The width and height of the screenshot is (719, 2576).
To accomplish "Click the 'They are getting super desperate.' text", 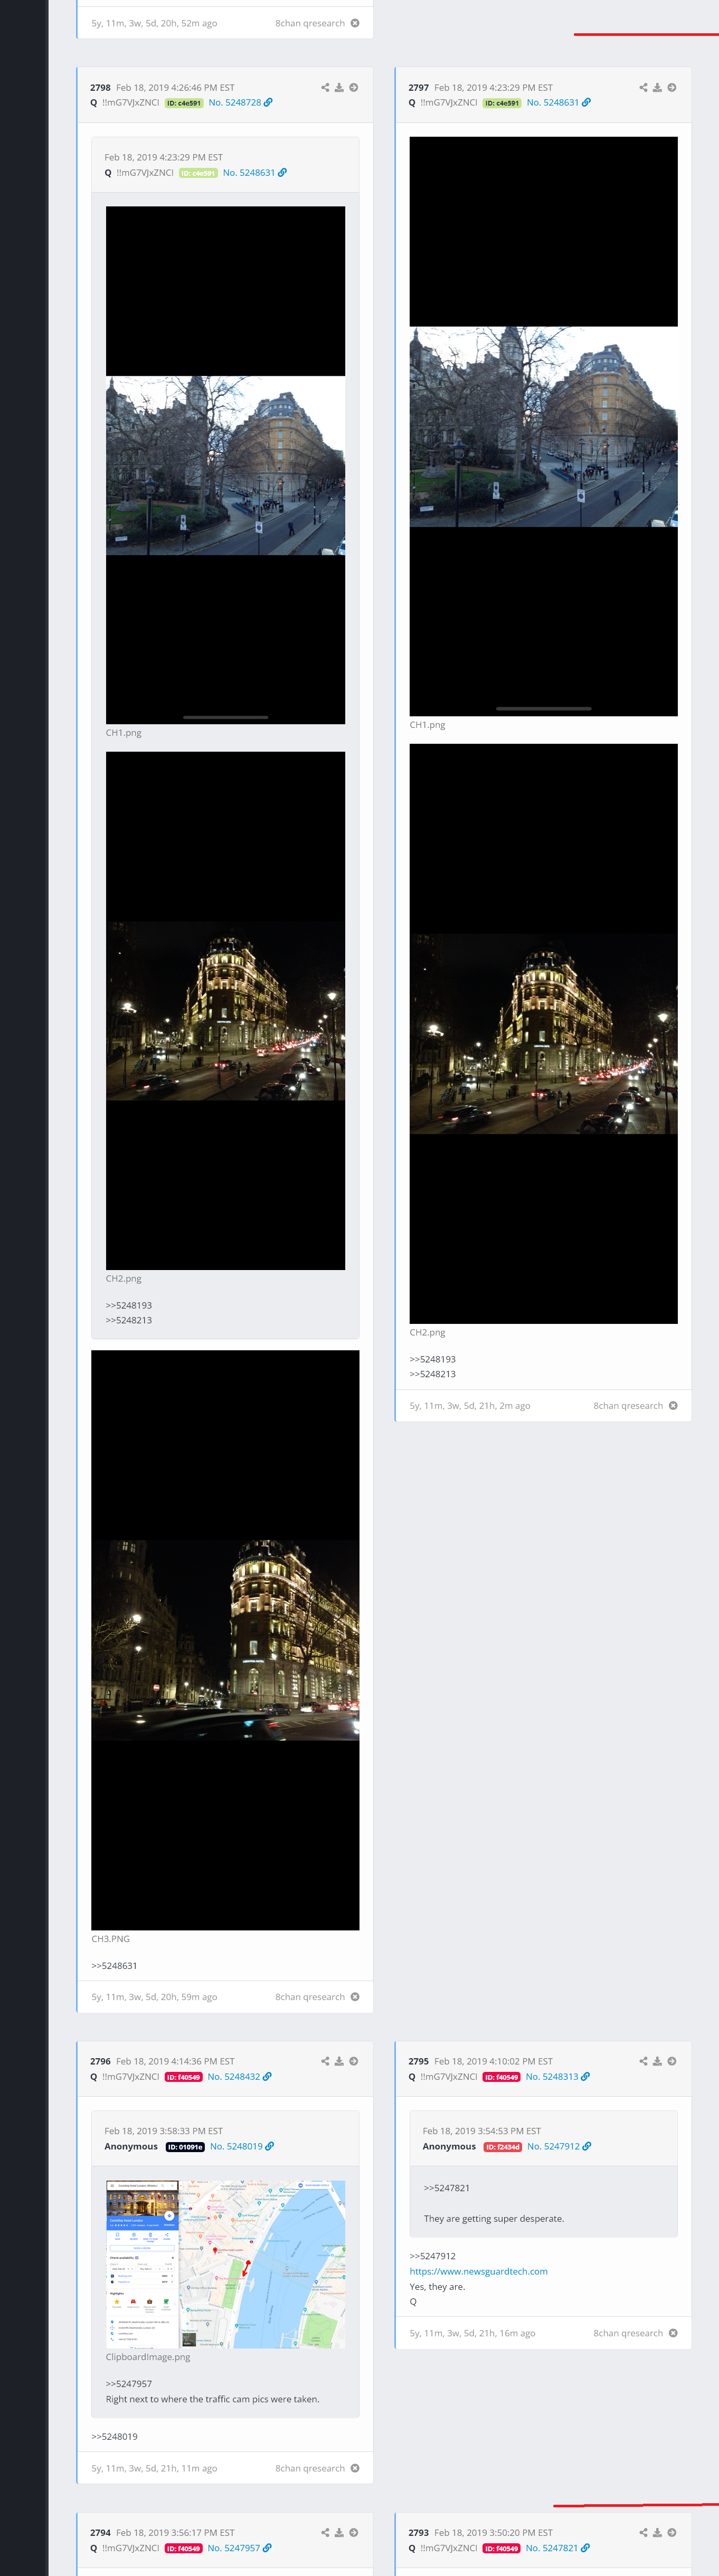I will [494, 2218].
